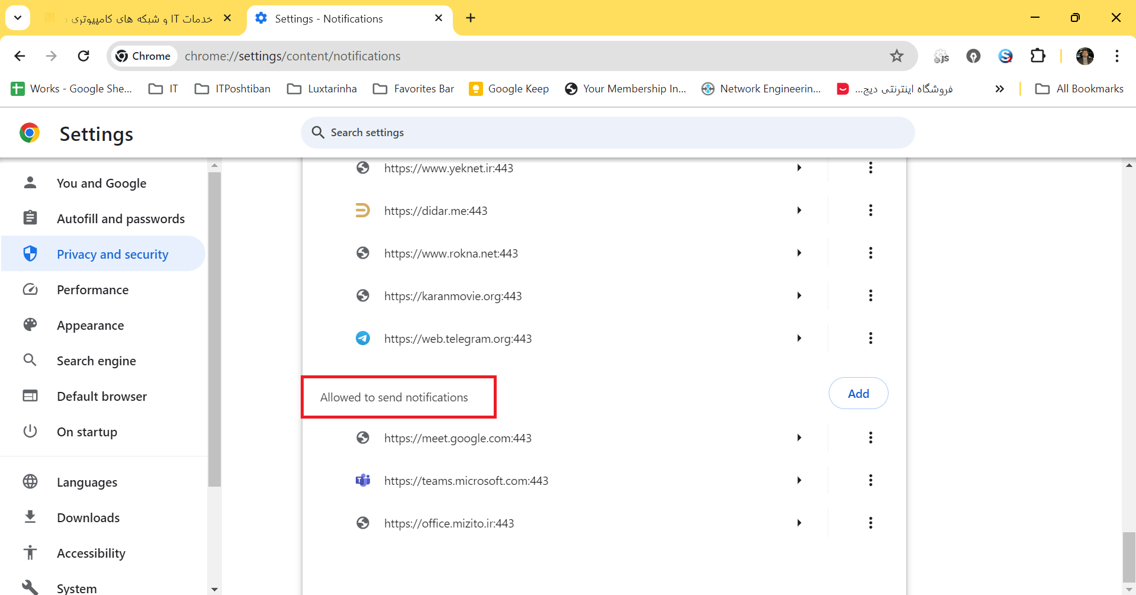Viewport: 1136px width, 595px height.
Task: Click the Search settings field
Action: 608,133
